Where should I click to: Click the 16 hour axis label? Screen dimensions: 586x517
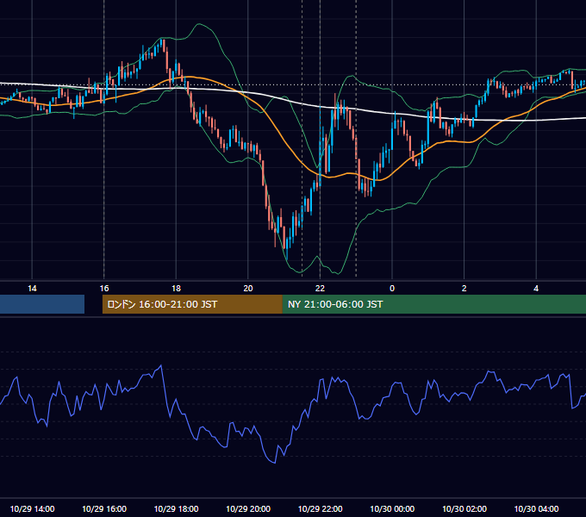pyautogui.click(x=104, y=289)
